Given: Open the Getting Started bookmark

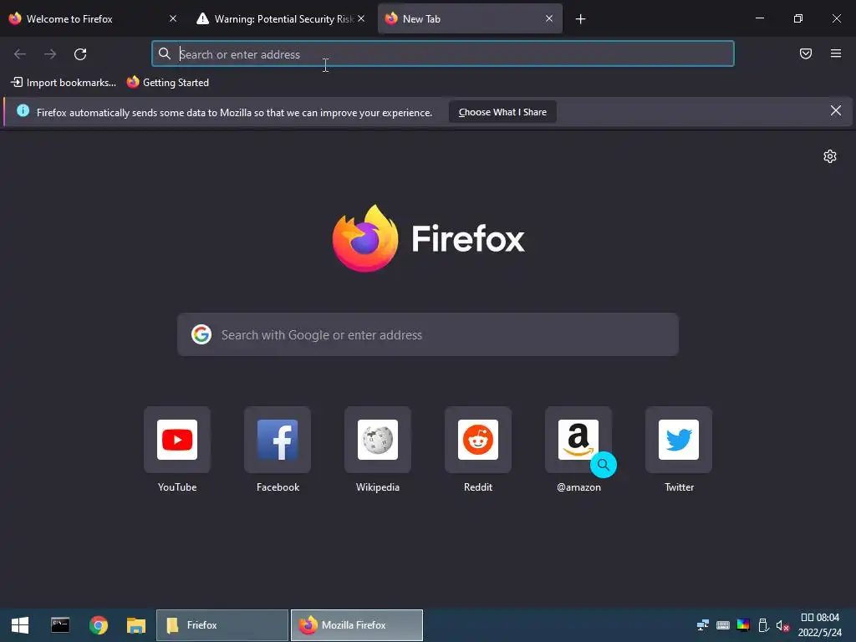Looking at the screenshot, I should tap(168, 83).
